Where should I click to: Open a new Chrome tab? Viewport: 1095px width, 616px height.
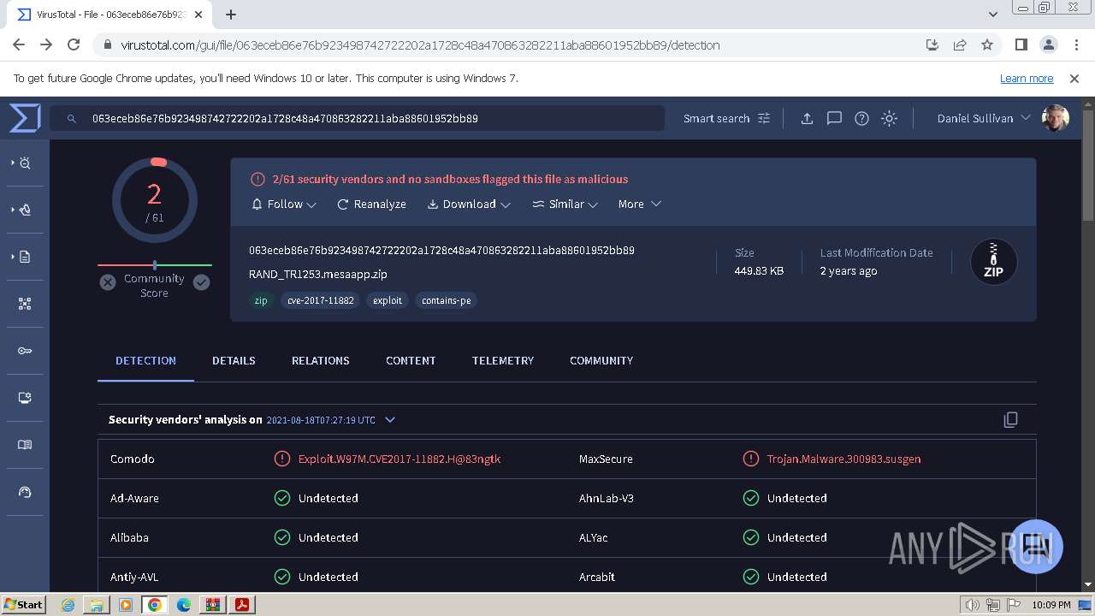coord(231,15)
